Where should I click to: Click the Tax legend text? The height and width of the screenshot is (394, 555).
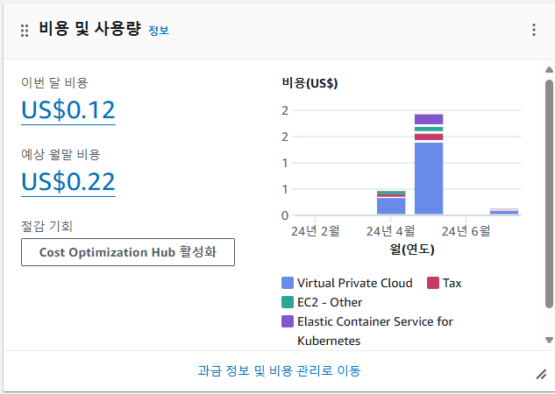pyautogui.click(x=452, y=283)
